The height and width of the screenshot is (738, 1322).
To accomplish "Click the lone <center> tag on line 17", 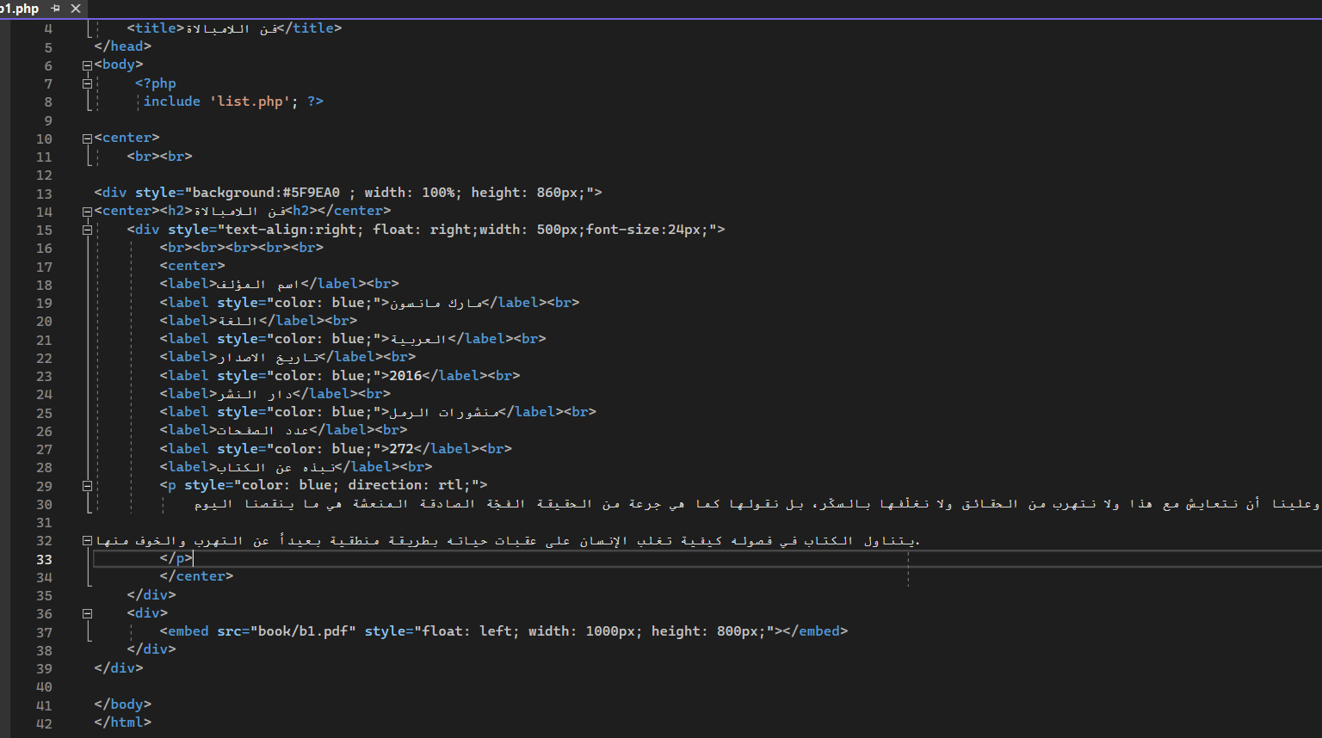I will (x=193, y=267).
